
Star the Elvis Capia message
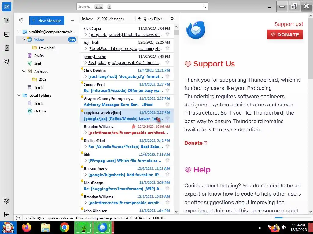[168, 34]
